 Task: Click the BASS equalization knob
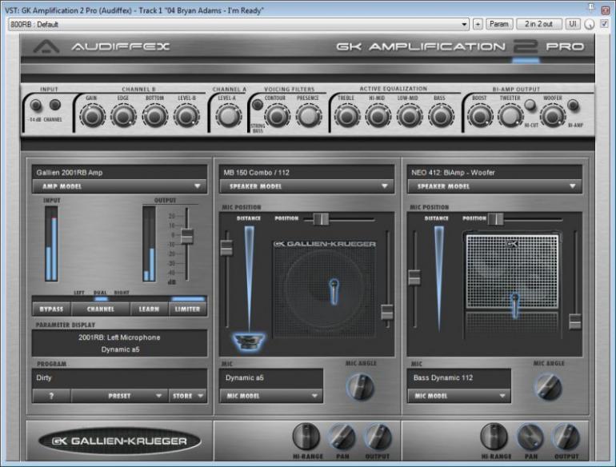[440, 116]
